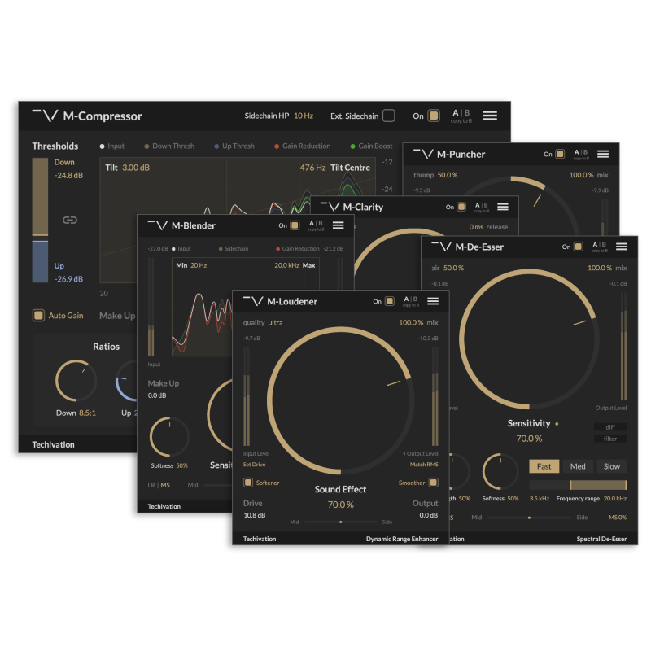The height and width of the screenshot is (651, 651).
Task: Click Match RMS in M-Loudener
Action: click(426, 464)
